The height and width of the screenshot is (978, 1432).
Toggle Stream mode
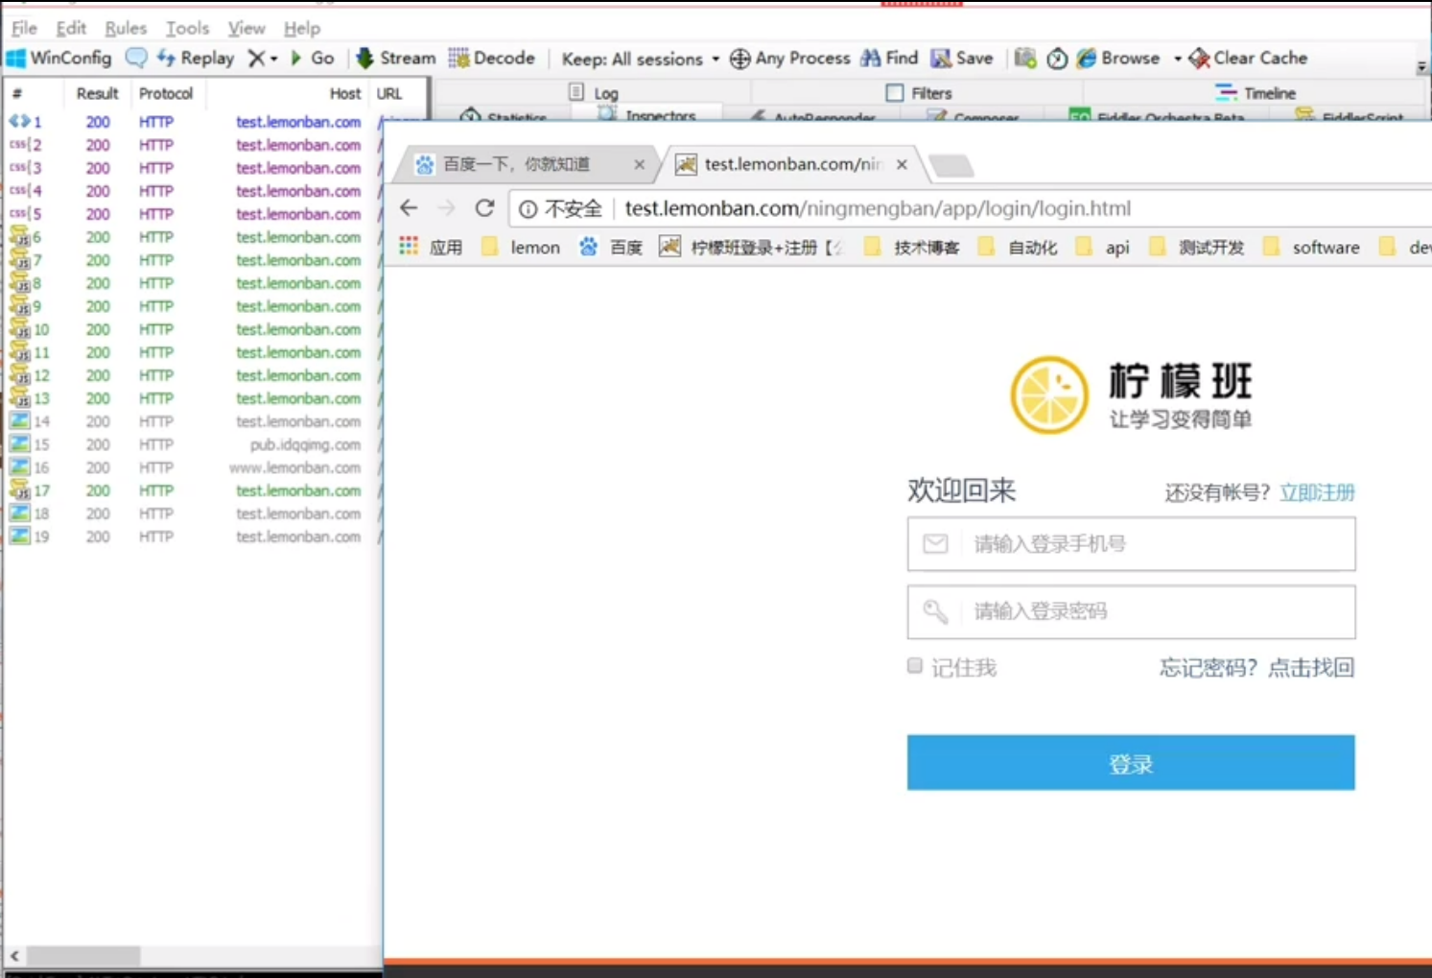[395, 58]
